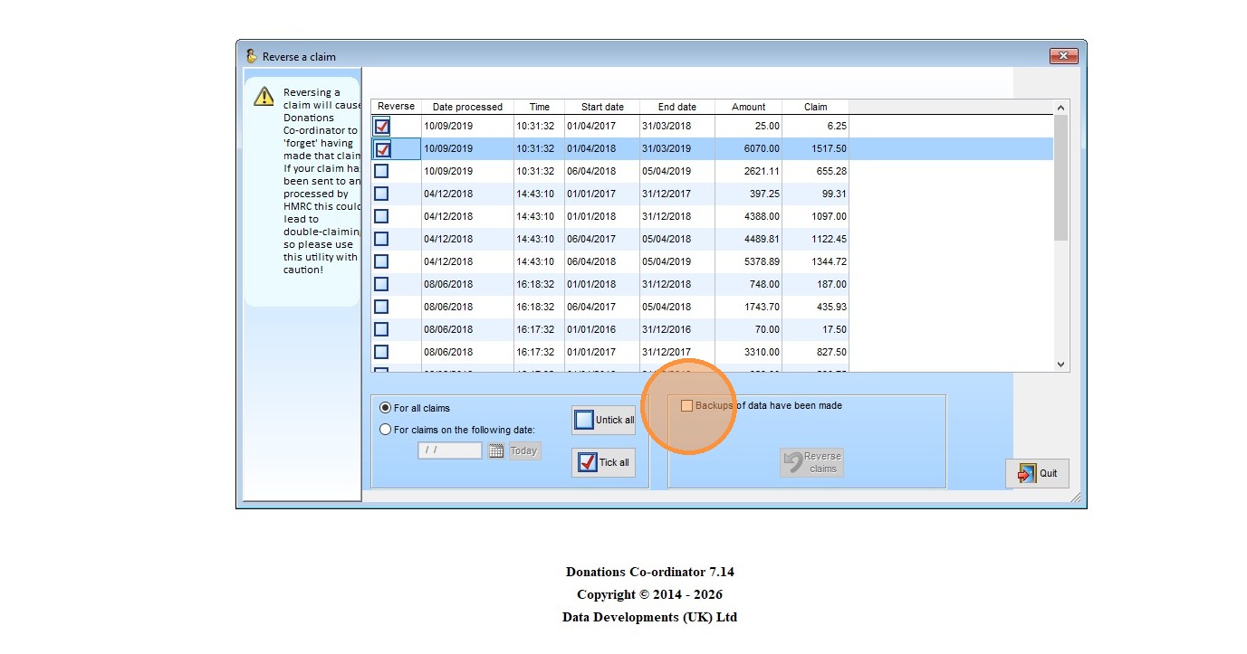The width and height of the screenshot is (1247, 654).
Task: Click the 'Date processed' column header
Action: (x=467, y=107)
